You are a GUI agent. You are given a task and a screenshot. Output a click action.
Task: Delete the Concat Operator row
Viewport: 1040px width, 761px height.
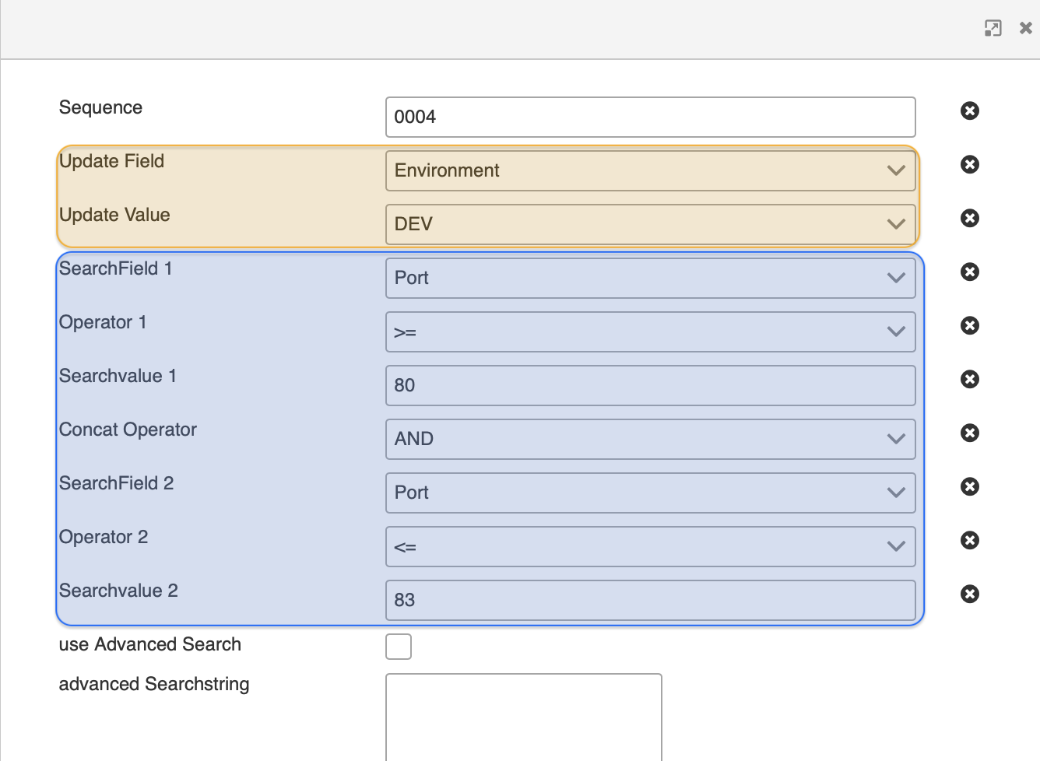coord(969,433)
